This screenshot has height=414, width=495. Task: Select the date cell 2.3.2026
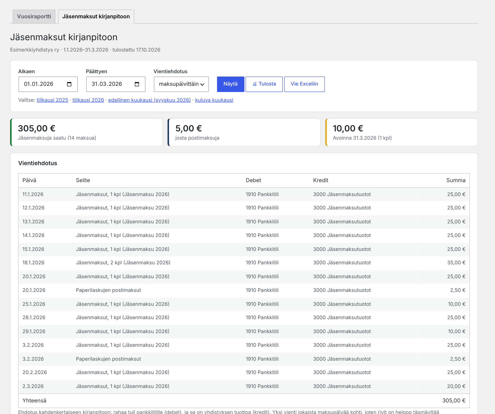pyautogui.click(x=33, y=386)
